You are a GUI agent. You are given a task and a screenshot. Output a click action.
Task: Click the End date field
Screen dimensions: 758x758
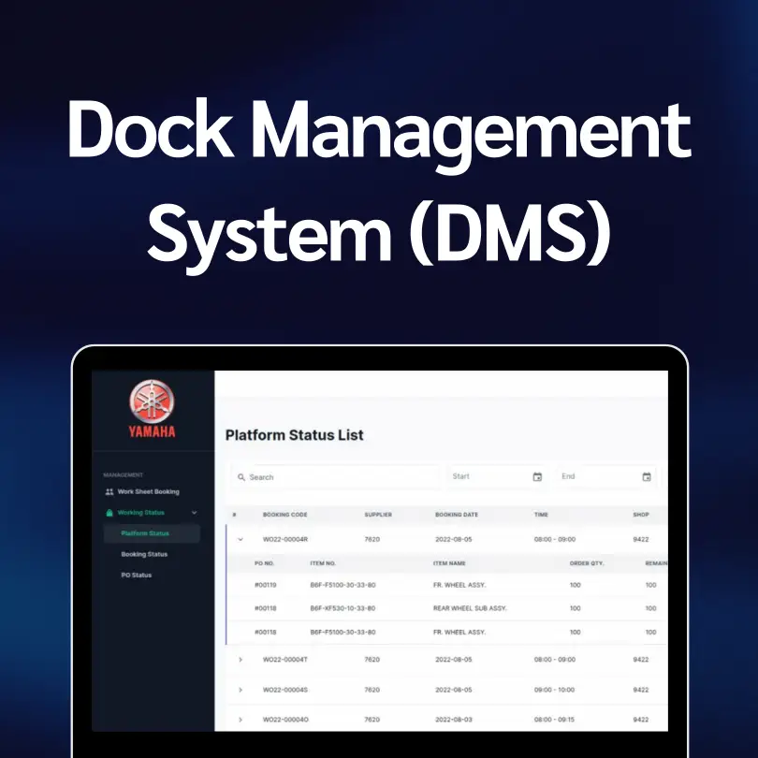click(606, 476)
